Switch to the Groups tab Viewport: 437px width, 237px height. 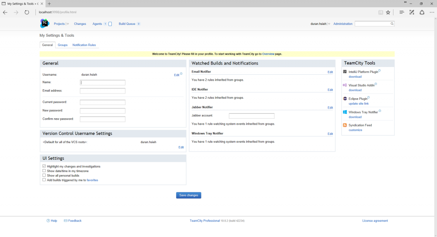tap(63, 45)
